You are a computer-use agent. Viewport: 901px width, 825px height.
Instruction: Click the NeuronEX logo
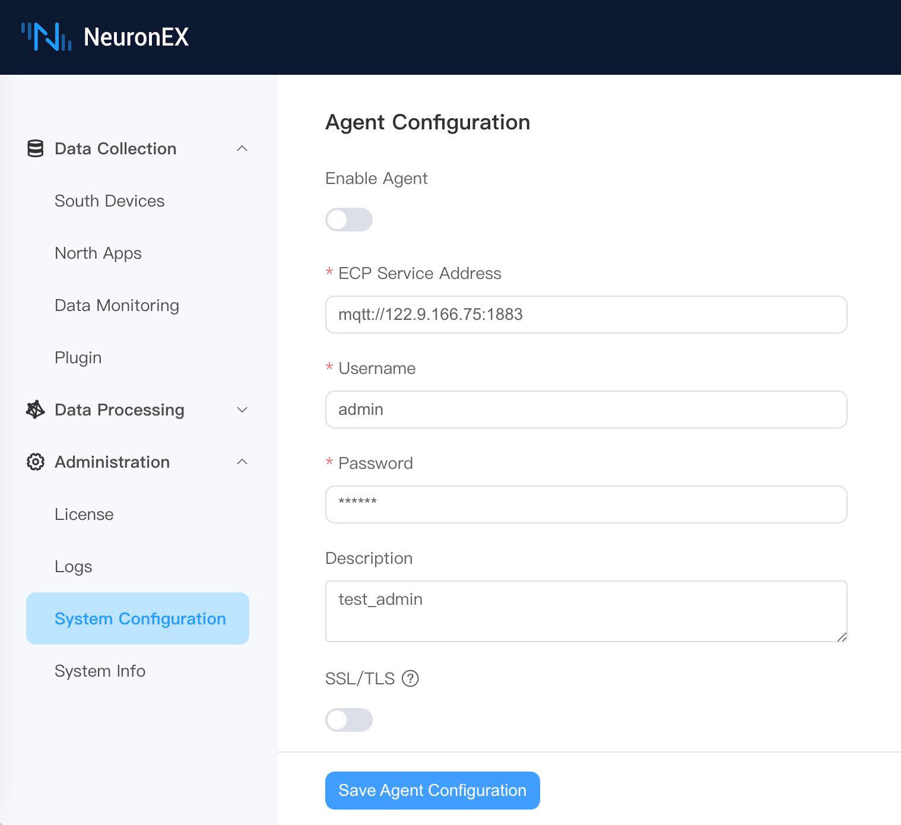coord(106,37)
